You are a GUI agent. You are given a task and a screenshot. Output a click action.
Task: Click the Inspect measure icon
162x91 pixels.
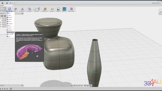click(52, 9)
